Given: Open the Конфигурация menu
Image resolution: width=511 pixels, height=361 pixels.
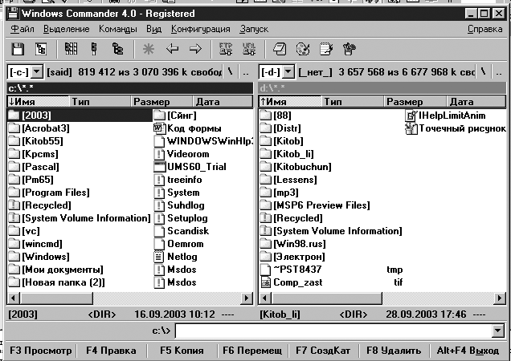Looking at the screenshot, I should (x=201, y=29).
